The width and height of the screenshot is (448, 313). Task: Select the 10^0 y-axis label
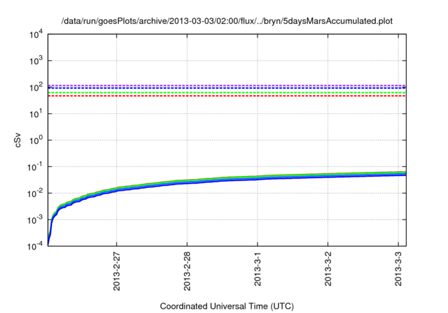click(36, 140)
